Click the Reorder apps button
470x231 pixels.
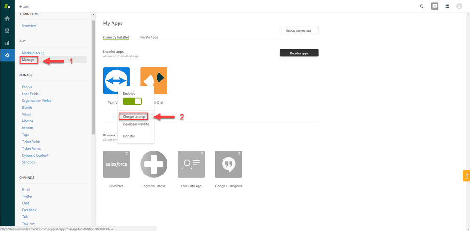coord(299,53)
